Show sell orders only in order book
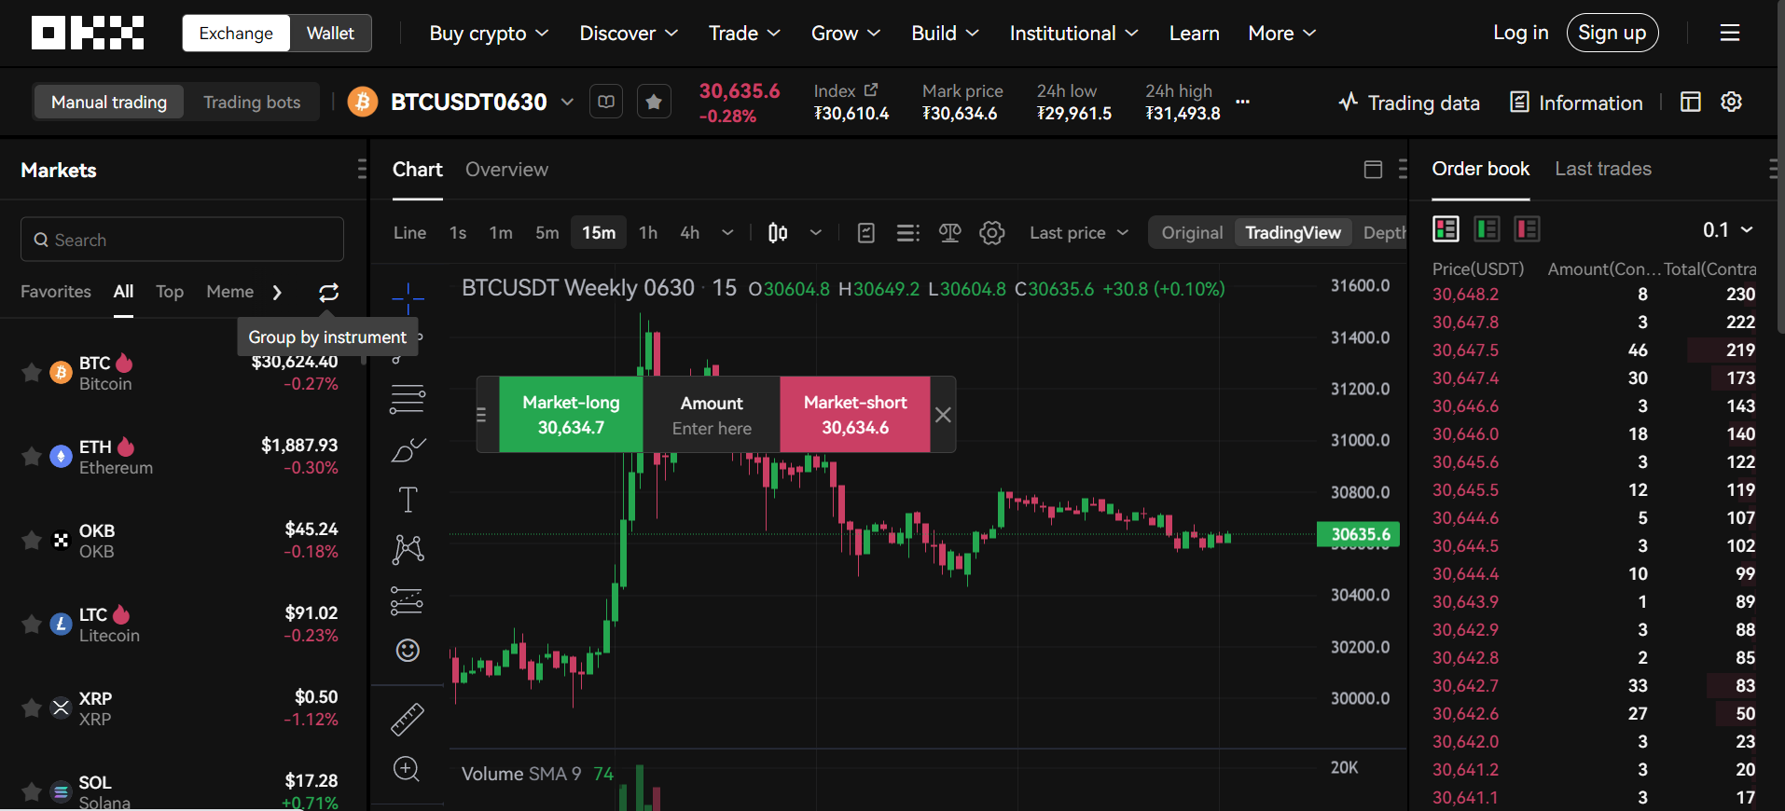Viewport: 1785px width, 811px height. click(1527, 229)
